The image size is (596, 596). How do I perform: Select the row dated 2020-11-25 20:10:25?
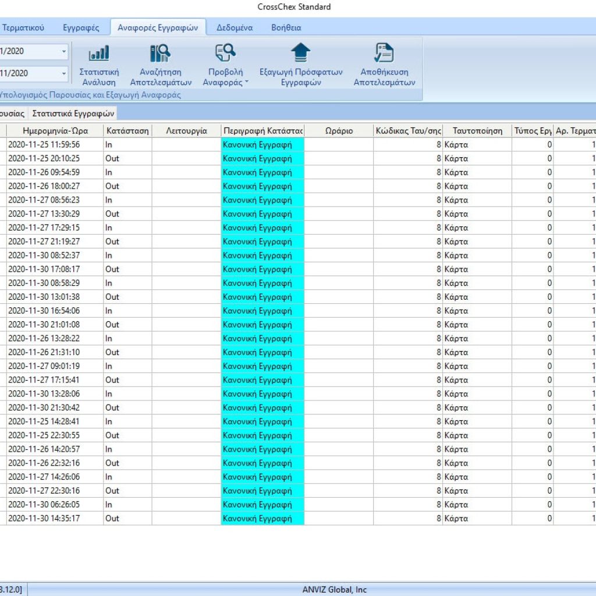coord(298,158)
